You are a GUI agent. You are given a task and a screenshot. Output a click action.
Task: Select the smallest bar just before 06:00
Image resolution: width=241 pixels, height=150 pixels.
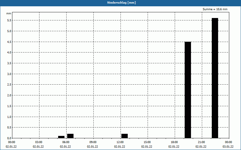[x=61, y=137]
